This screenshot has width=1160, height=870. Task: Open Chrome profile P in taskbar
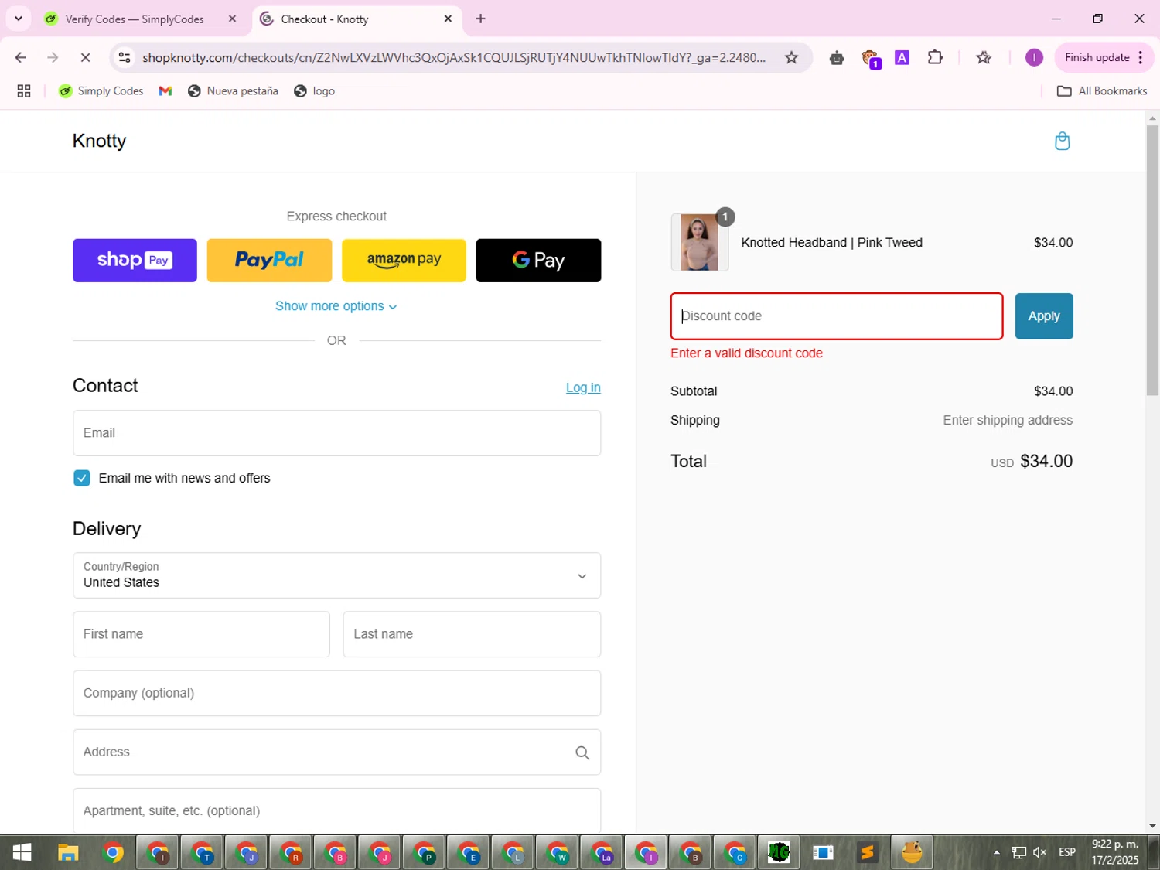click(424, 852)
